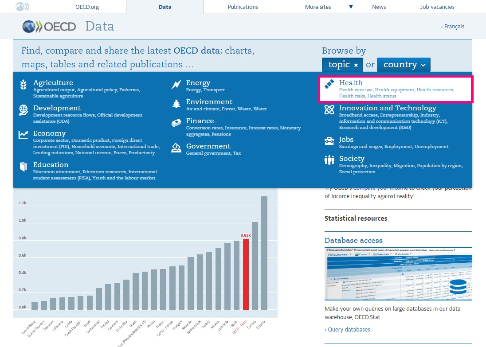Open the More sites dropdown arrow

pos(351,7)
